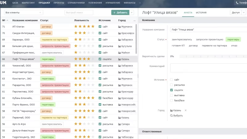Tick the face2face source checkbox in form
The height and width of the screenshot is (139, 247).
pyautogui.click(x=171, y=100)
